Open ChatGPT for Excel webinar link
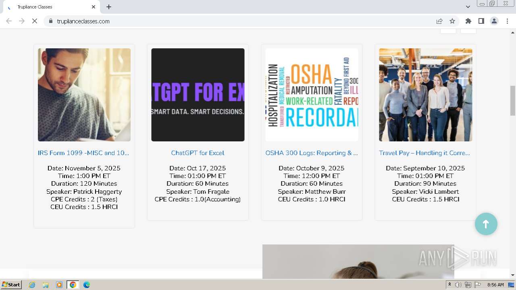The image size is (516, 290). click(198, 153)
